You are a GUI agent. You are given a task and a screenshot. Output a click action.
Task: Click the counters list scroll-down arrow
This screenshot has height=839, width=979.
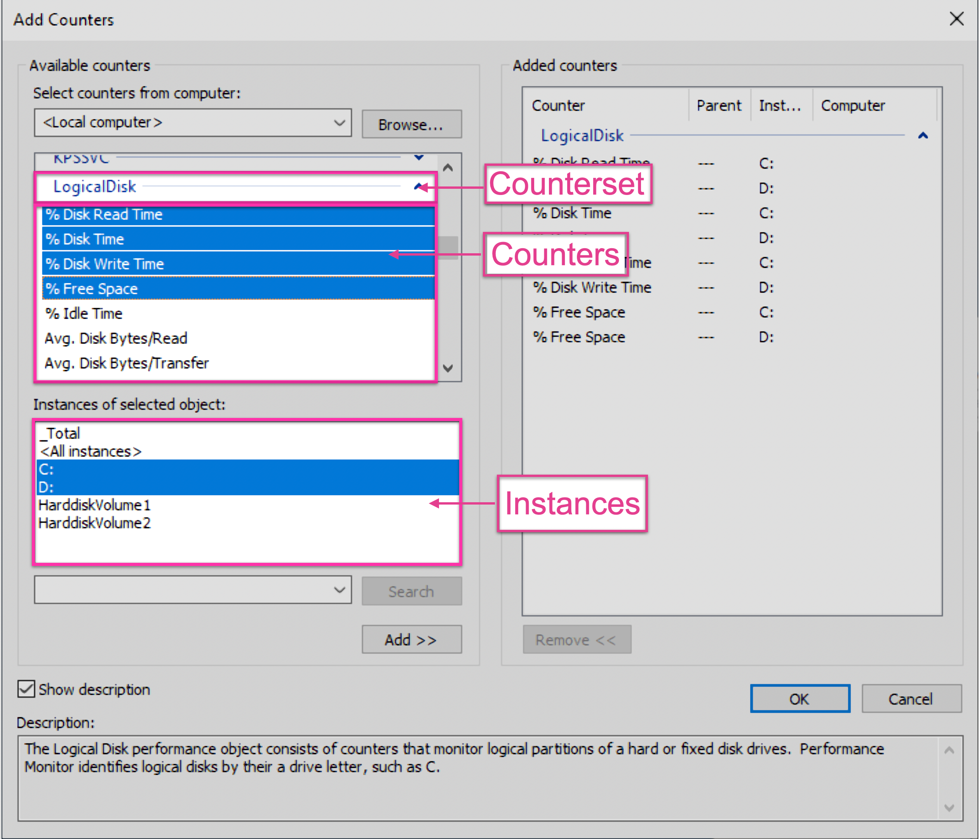click(x=448, y=369)
